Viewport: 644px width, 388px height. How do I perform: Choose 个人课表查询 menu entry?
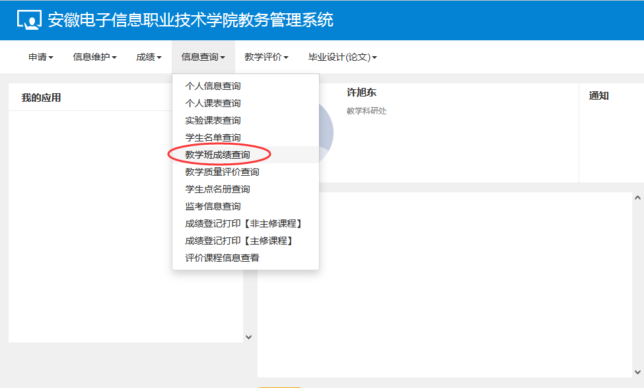click(213, 103)
